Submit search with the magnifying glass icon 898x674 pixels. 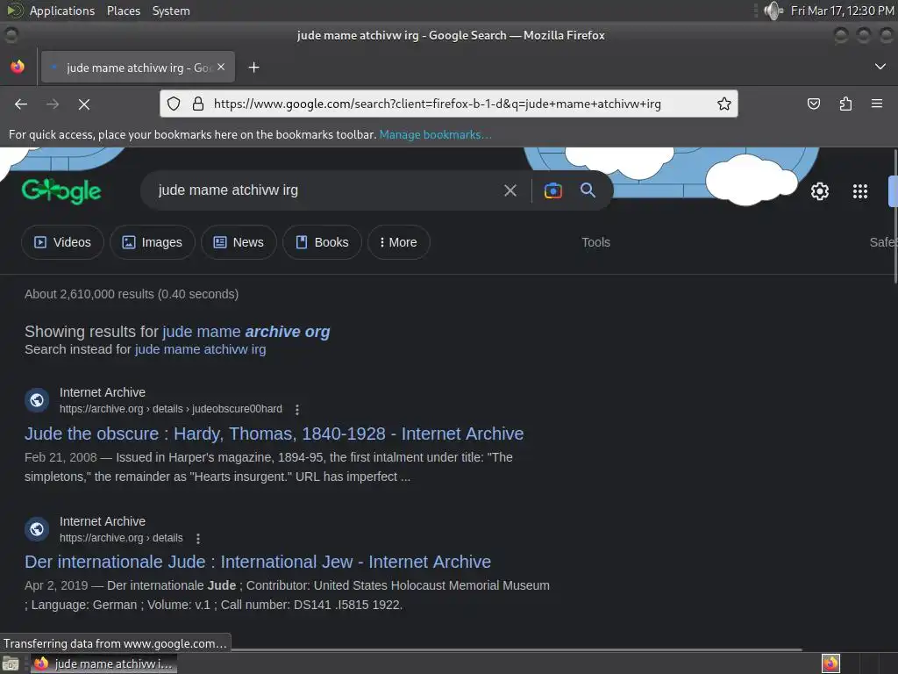(x=588, y=190)
